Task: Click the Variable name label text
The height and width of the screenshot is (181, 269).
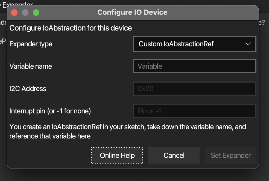Action: (x=31, y=66)
